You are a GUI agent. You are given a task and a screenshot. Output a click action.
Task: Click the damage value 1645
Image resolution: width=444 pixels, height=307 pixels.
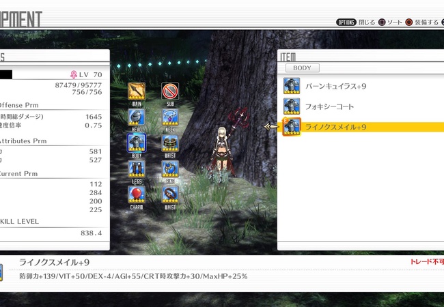94,117
